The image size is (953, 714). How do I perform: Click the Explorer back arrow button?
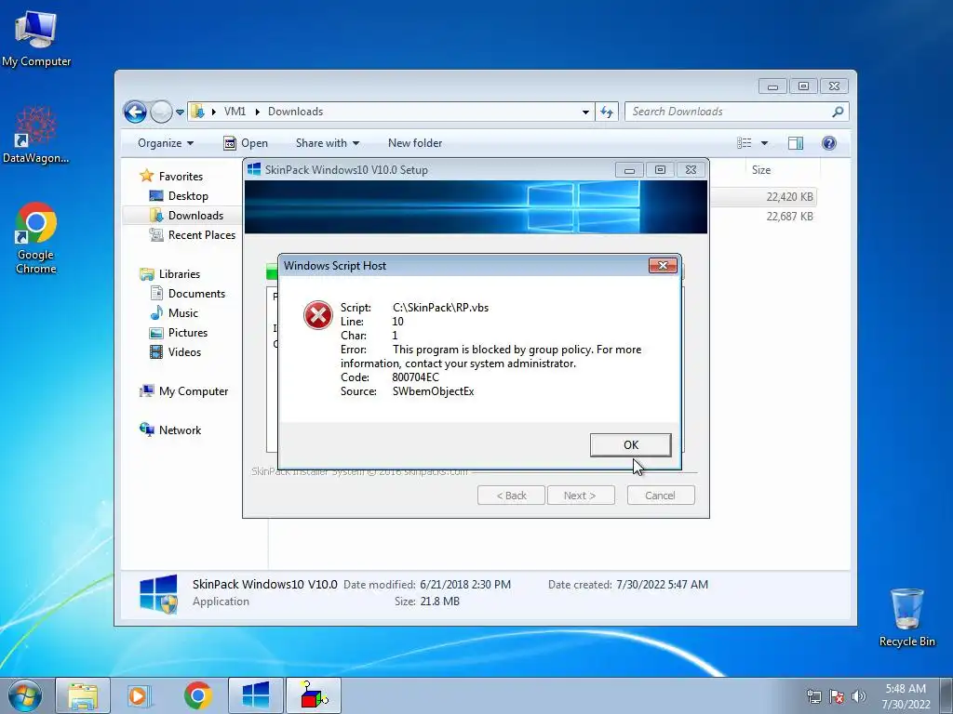pos(135,112)
